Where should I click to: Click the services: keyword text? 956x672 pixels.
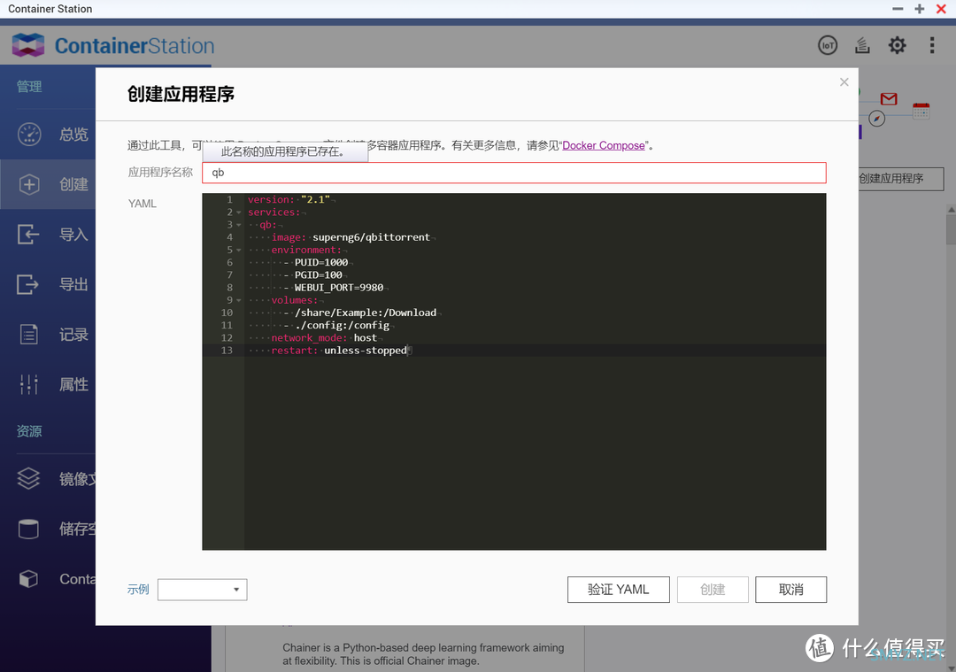click(x=274, y=212)
